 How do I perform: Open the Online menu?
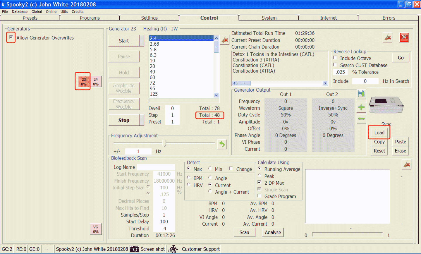[x=51, y=12]
